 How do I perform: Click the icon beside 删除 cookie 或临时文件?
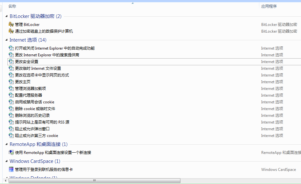click(x=11, y=108)
